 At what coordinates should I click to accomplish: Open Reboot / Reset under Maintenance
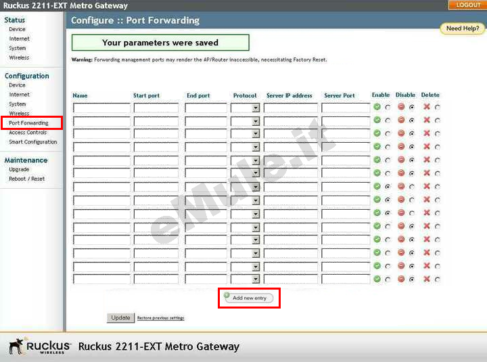[x=26, y=179]
